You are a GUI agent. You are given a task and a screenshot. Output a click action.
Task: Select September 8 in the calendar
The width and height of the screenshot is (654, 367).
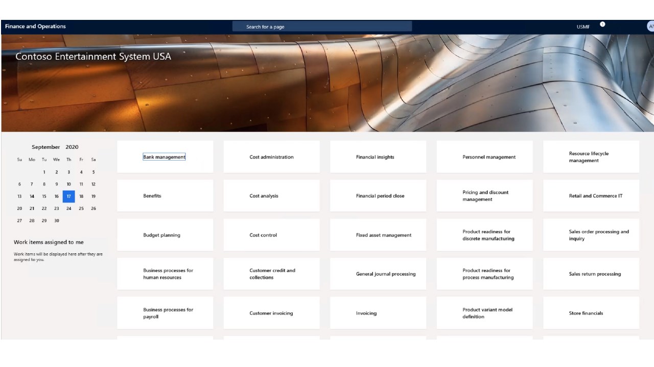tap(44, 184)
